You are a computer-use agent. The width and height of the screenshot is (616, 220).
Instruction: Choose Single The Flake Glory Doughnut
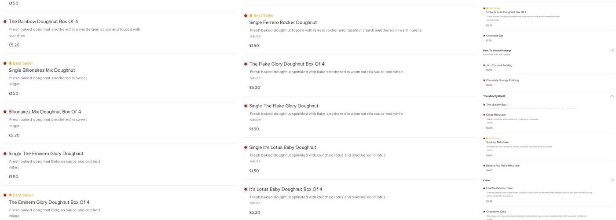tap(283, 106)
